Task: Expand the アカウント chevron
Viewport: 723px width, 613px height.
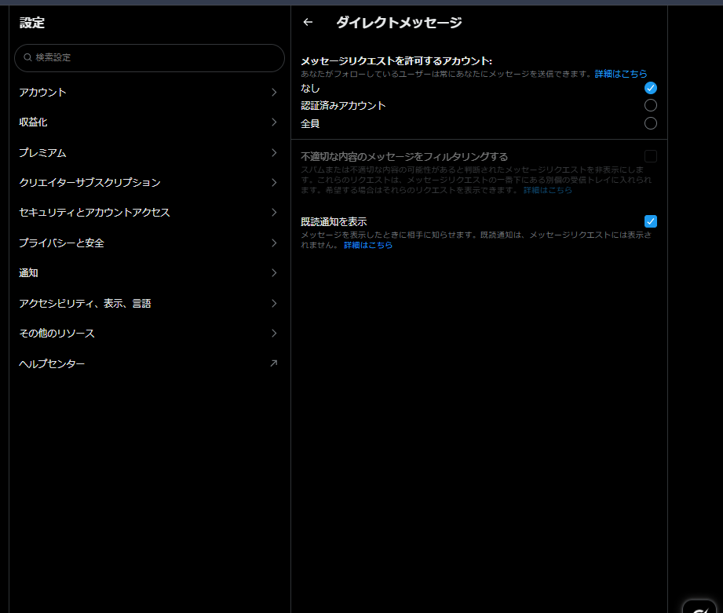Action: click(x=274, y=92)
